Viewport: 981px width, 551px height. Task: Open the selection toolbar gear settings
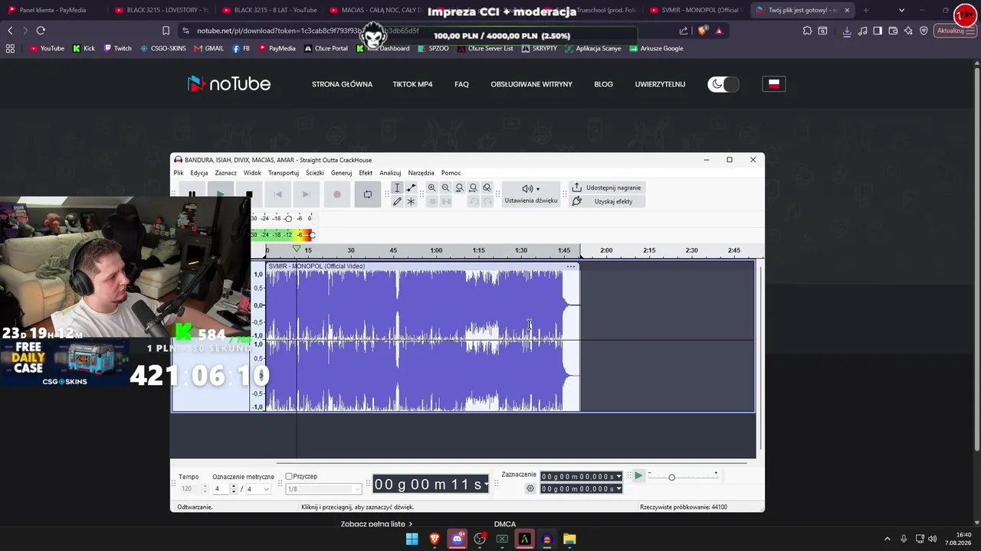(530, 488)
